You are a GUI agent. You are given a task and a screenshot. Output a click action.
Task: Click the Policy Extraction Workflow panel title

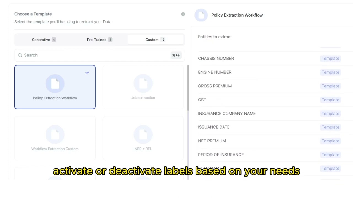(237, 15)
